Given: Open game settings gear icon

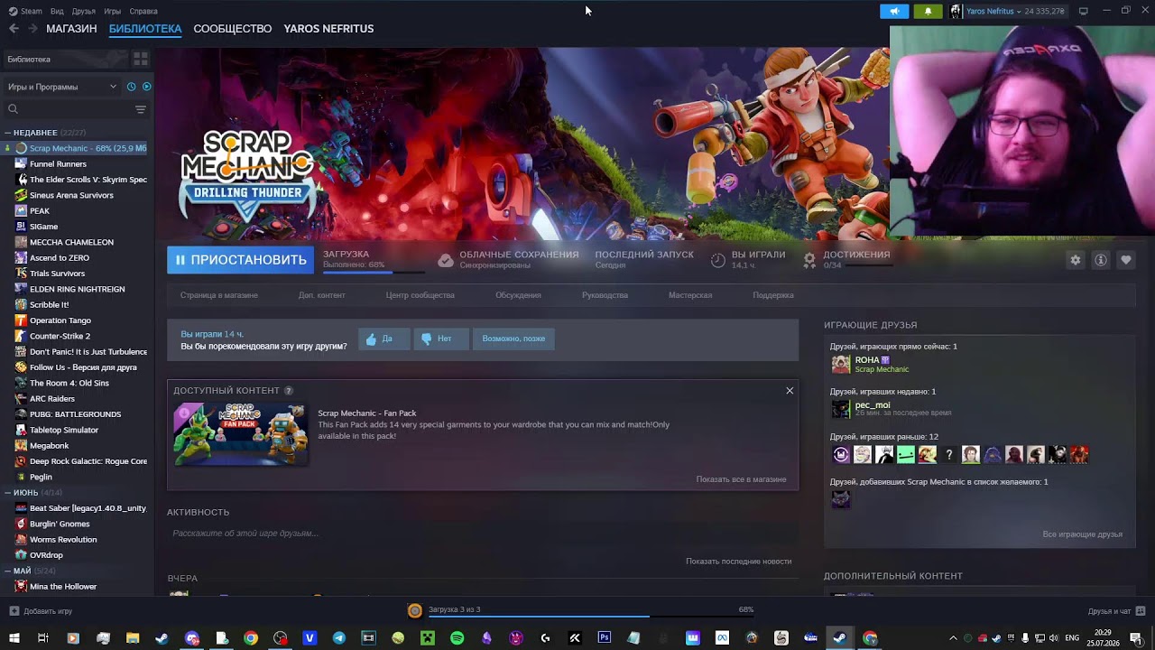Looking at the screenshot, I should pos(1075,260).
